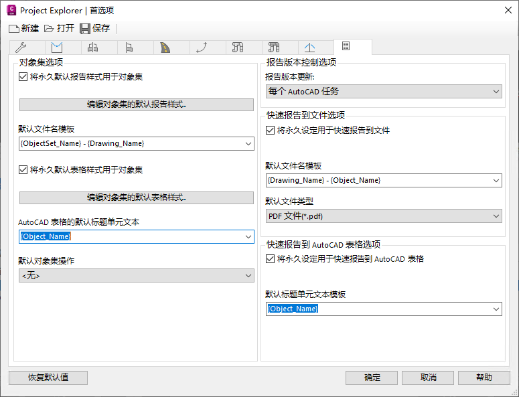Open the blue profile view icon tab
Viewport: 519px width, 397px height.
click(63, 48)
